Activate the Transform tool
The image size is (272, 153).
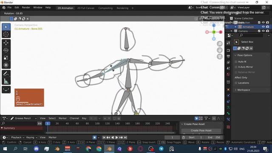6,65
